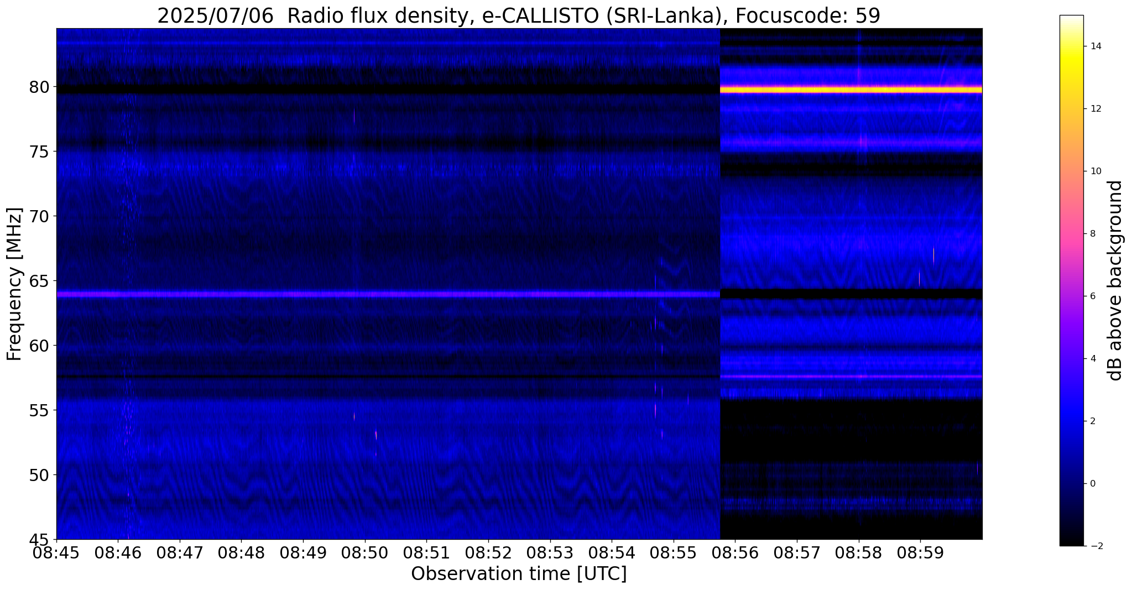Click the 'Frequency [MHz]' axis label
The width and height of the screenshot is (1132, 590).
click(14, 284)
